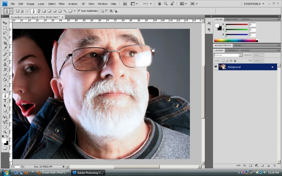Switch to the Paths tab
The image size is (282, 176).
[245, 50]
